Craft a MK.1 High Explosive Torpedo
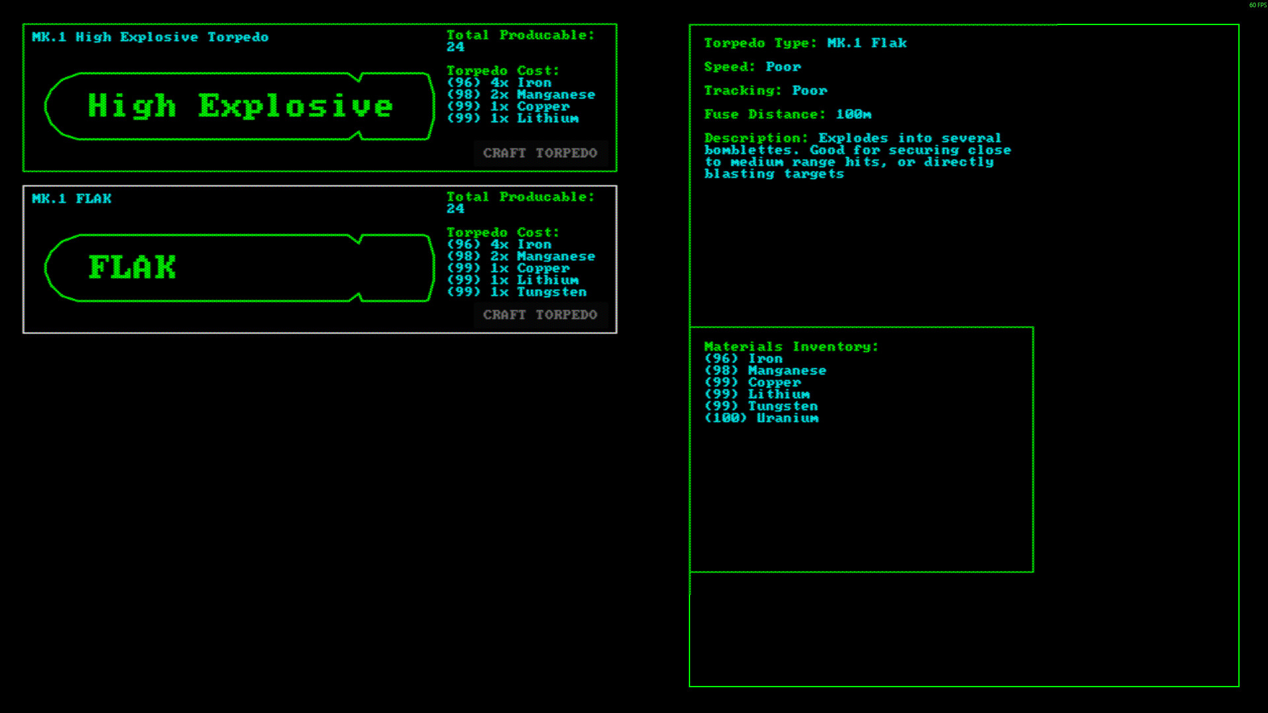This screenshot has height=713, width=1268. [x=540, y=153]
